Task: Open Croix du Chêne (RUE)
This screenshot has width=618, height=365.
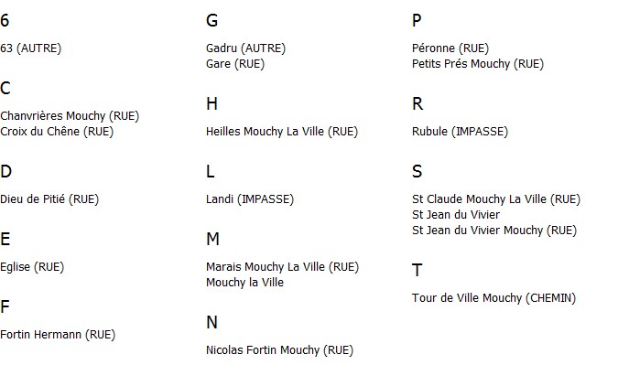Action: tap(57, 132)
